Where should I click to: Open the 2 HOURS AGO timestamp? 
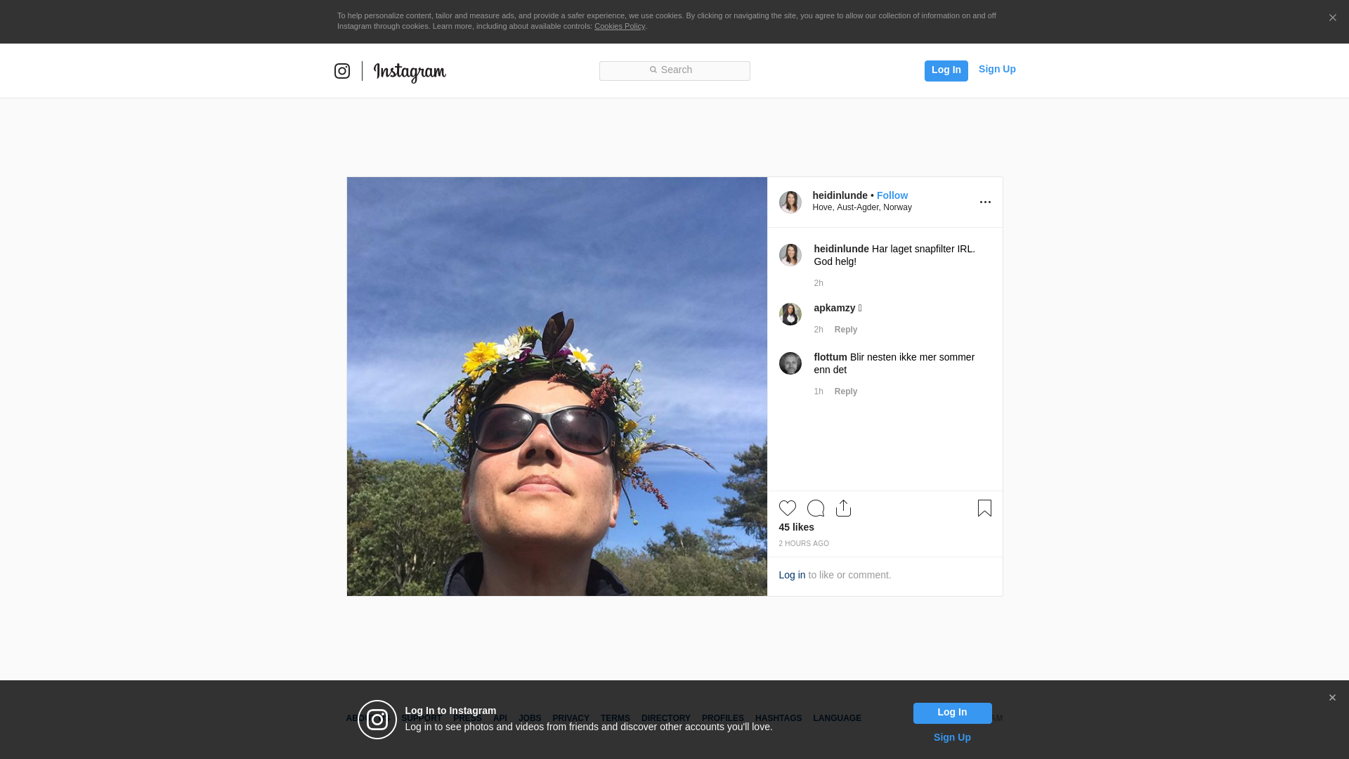click(x=804, y=544)
